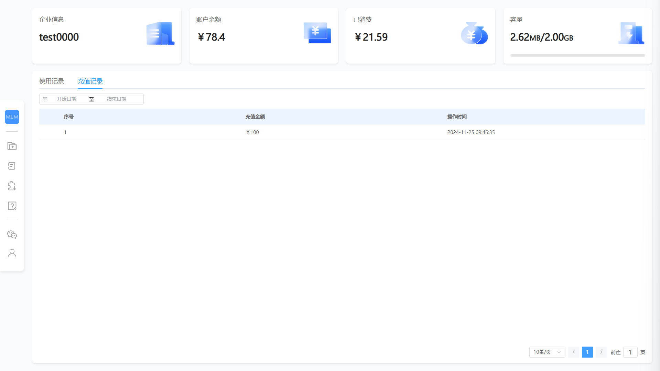This screenshot has height=371, width=660.
Task: Open the puzzle plugin icon in sidebar
Action: (x=12, y=186)
